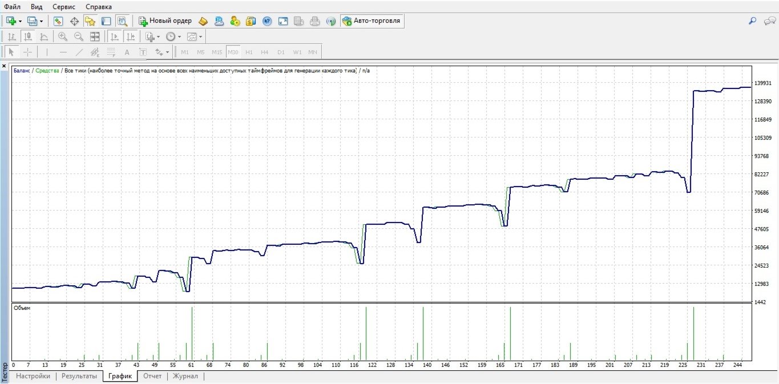Click the New Chart plus icon
779x384 pixels.
point(10,21)
